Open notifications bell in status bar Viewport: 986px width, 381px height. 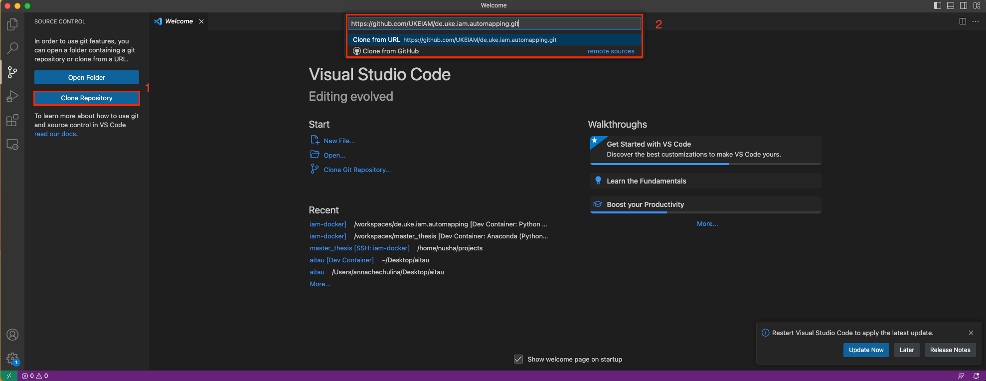point(976,376)
